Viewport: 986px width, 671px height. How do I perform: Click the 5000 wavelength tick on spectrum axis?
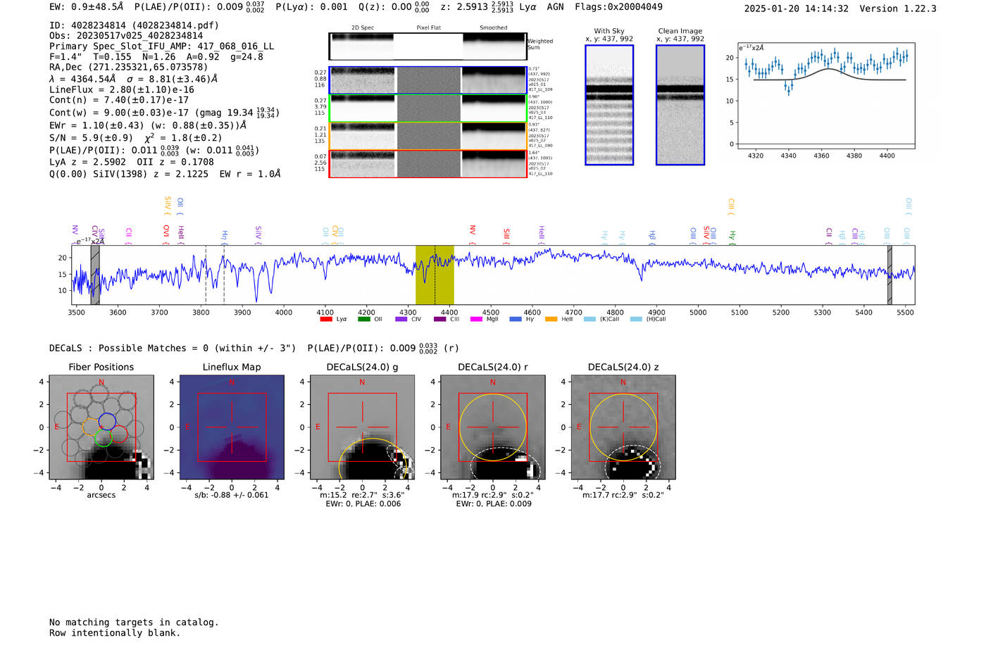tap(698, 313)
